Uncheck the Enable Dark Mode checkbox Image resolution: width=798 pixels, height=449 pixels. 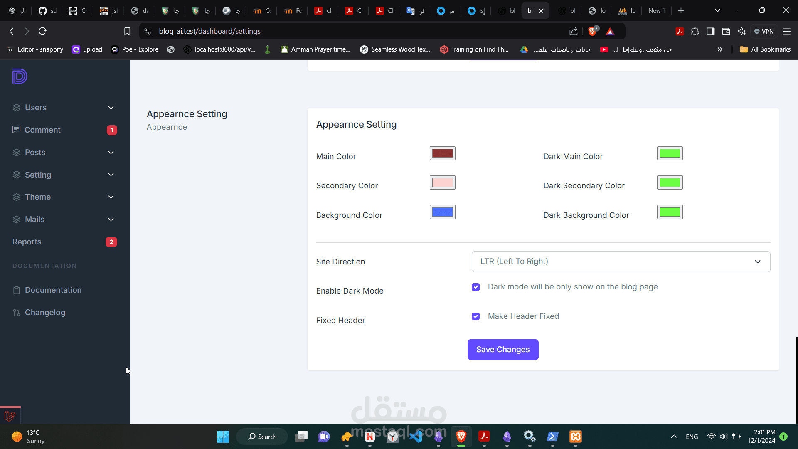(476, 287)
